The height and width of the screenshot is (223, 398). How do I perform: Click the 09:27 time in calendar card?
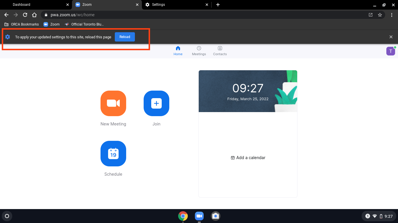click(x=248, y=88)
